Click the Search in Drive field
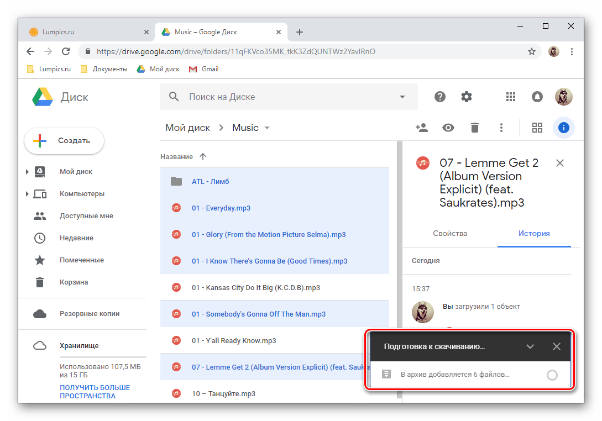Screen dimensions: 602x421 click(288, 97)
